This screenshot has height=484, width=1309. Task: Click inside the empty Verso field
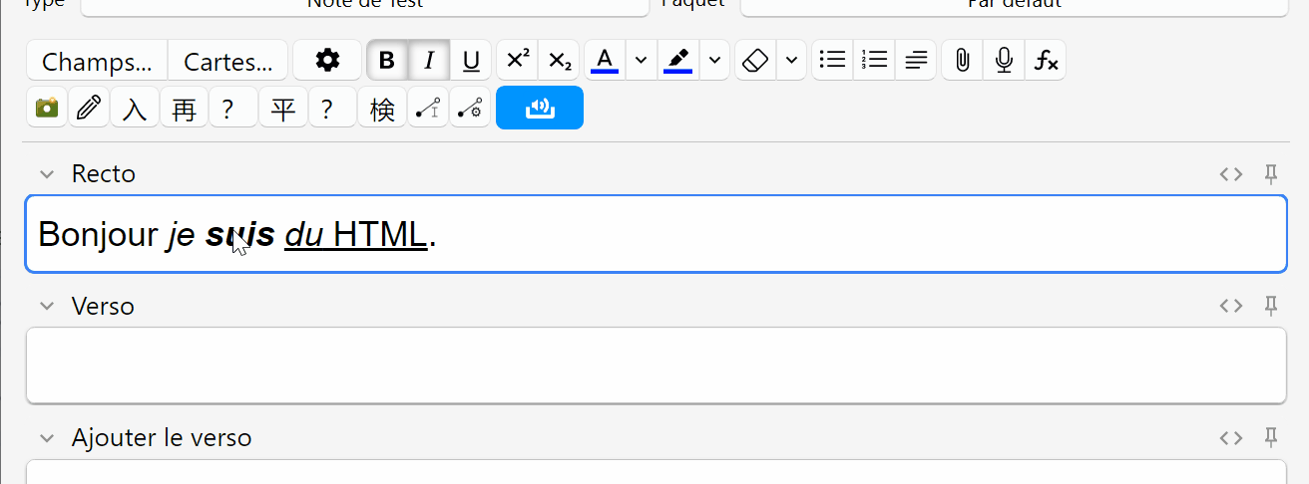[655, 365]
